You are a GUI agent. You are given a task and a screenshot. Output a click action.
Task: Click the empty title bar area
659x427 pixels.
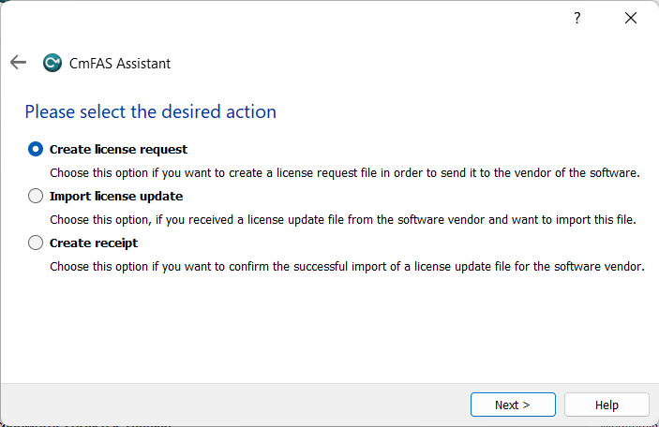coord(281,19)
